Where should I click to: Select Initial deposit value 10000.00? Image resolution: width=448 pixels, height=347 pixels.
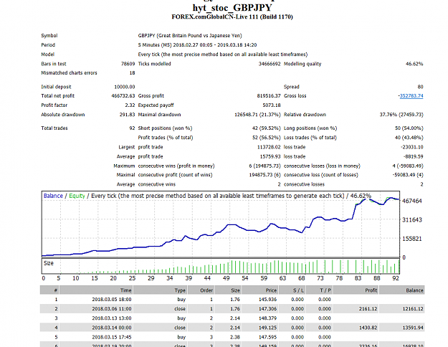pos(125,87)
